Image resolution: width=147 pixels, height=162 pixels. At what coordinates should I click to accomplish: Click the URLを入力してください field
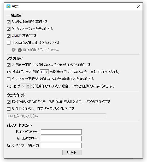tap(57, 116)
